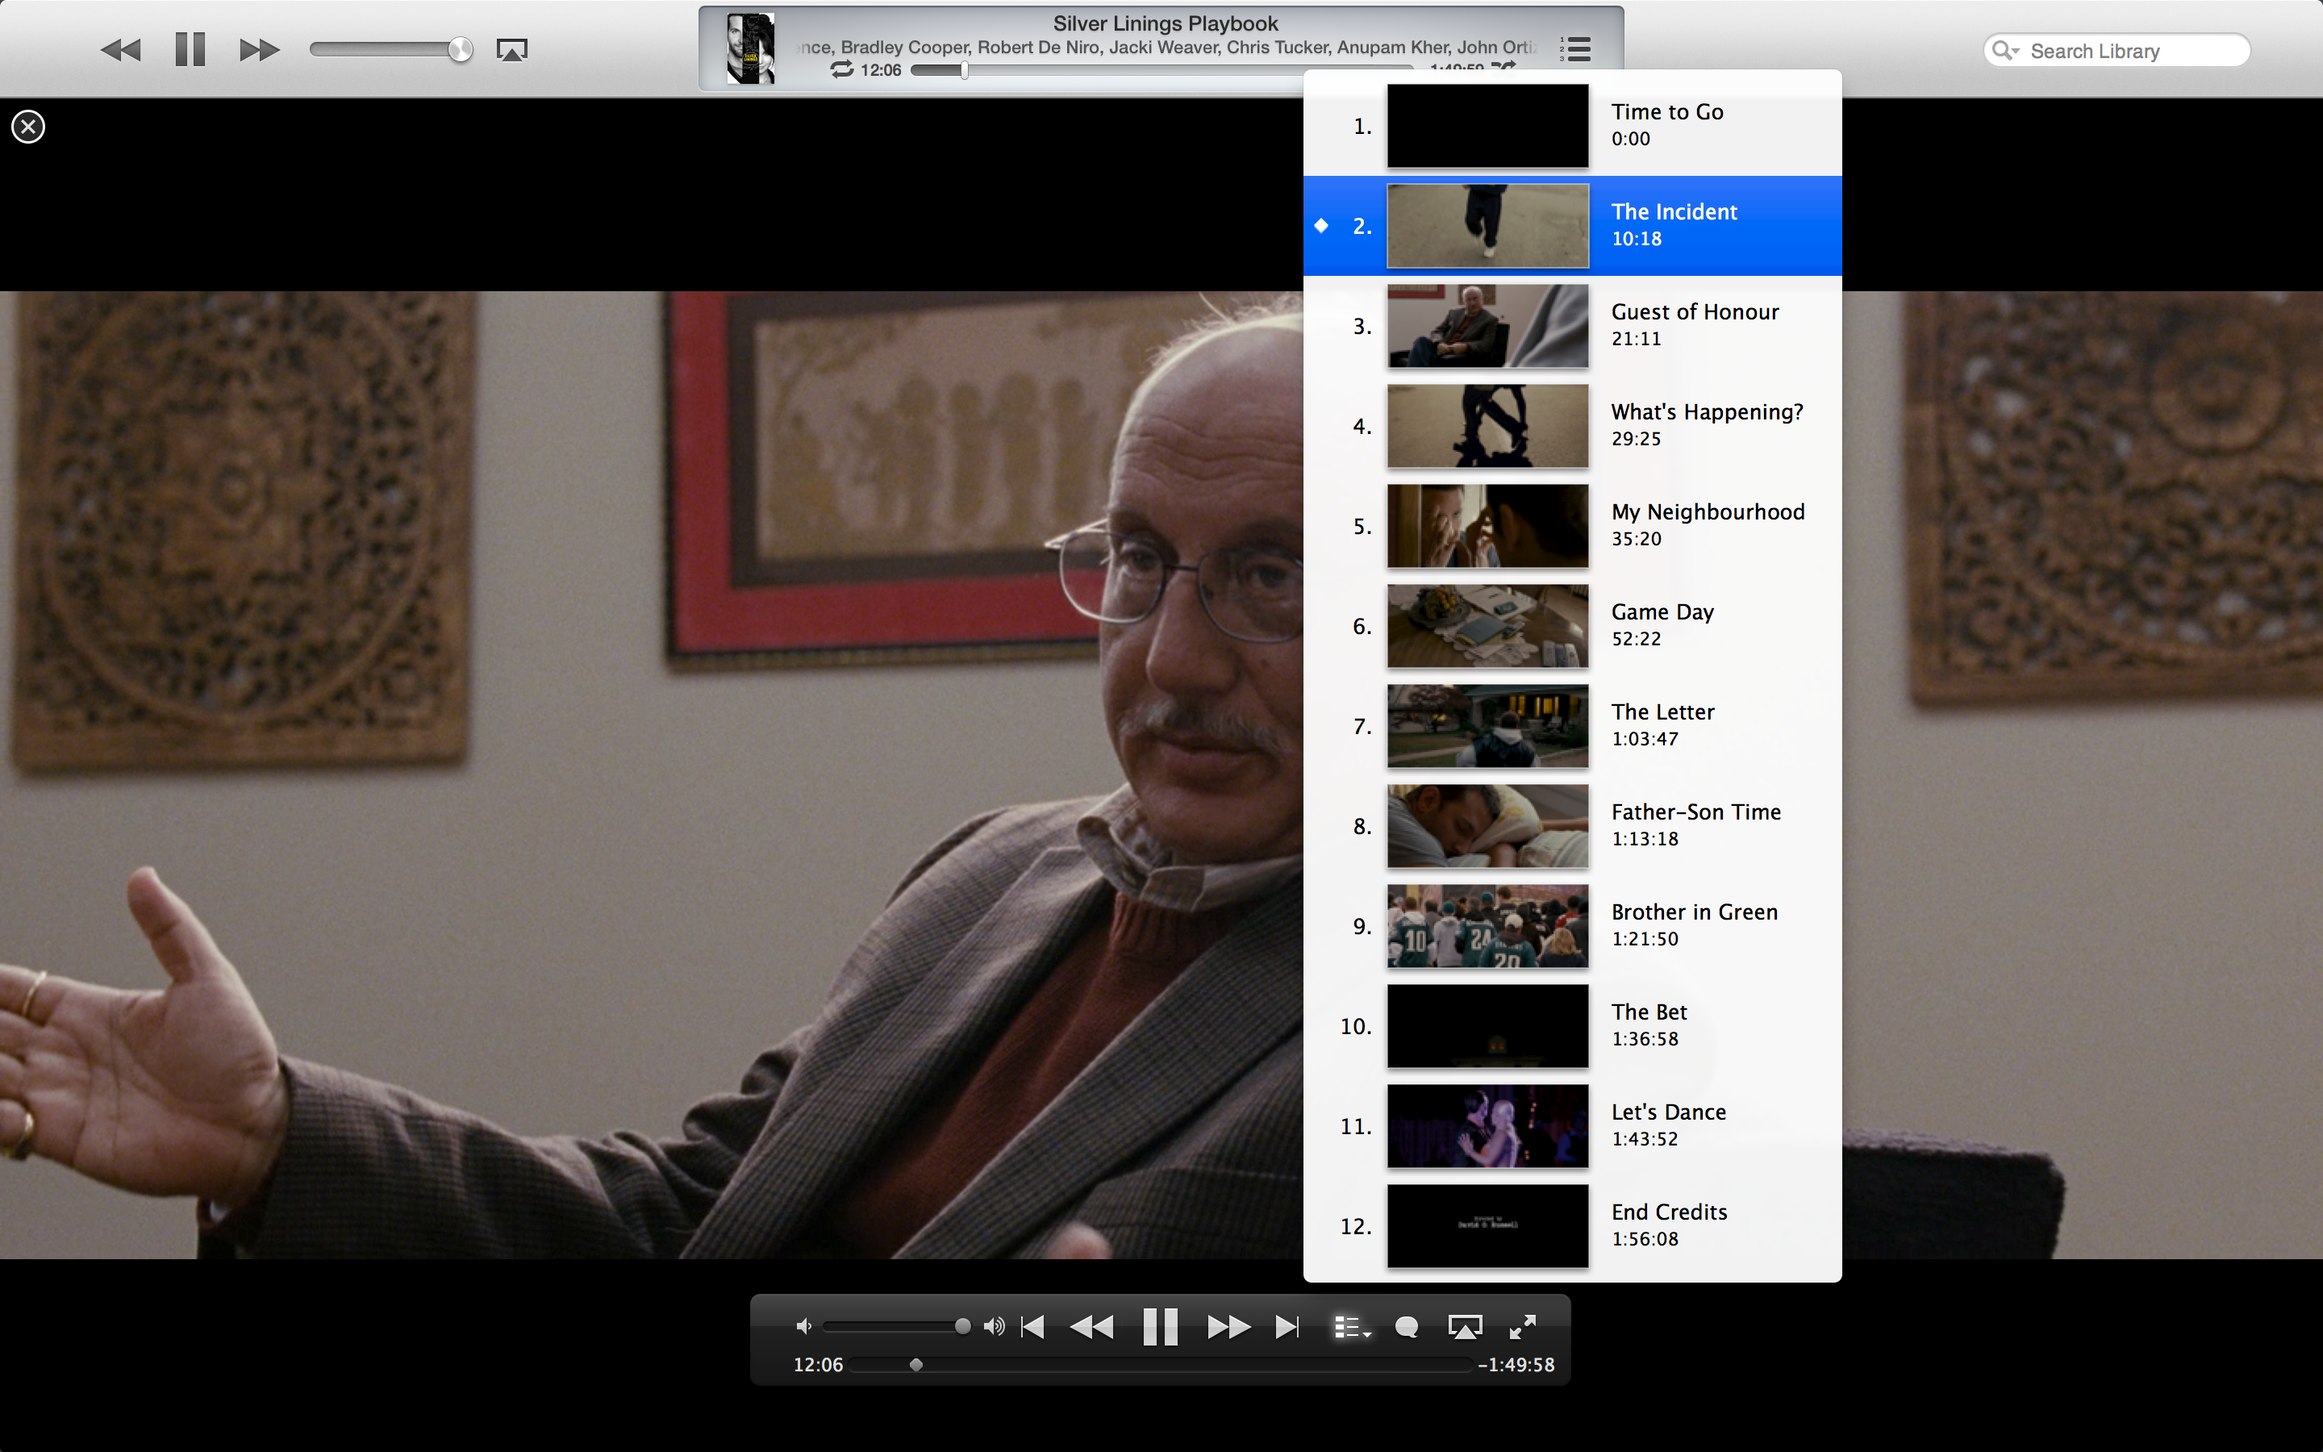This screenshot has width=2323, height=1452.
Task: Skip to previous chapter in video controller
Action: (x=1033, y=1327)
